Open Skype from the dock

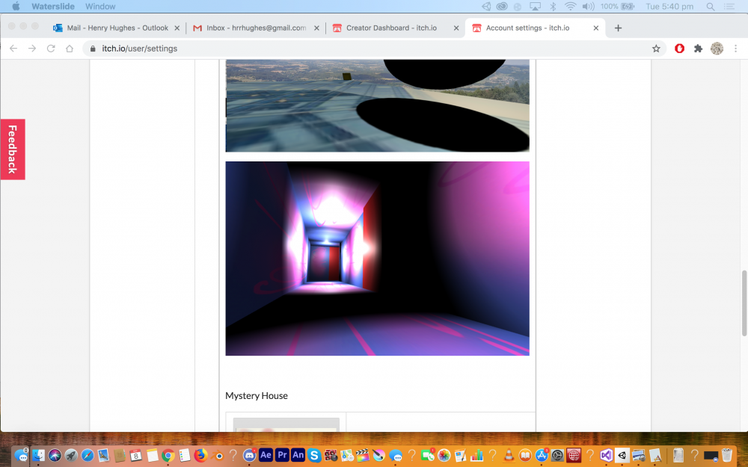point(314,455)
